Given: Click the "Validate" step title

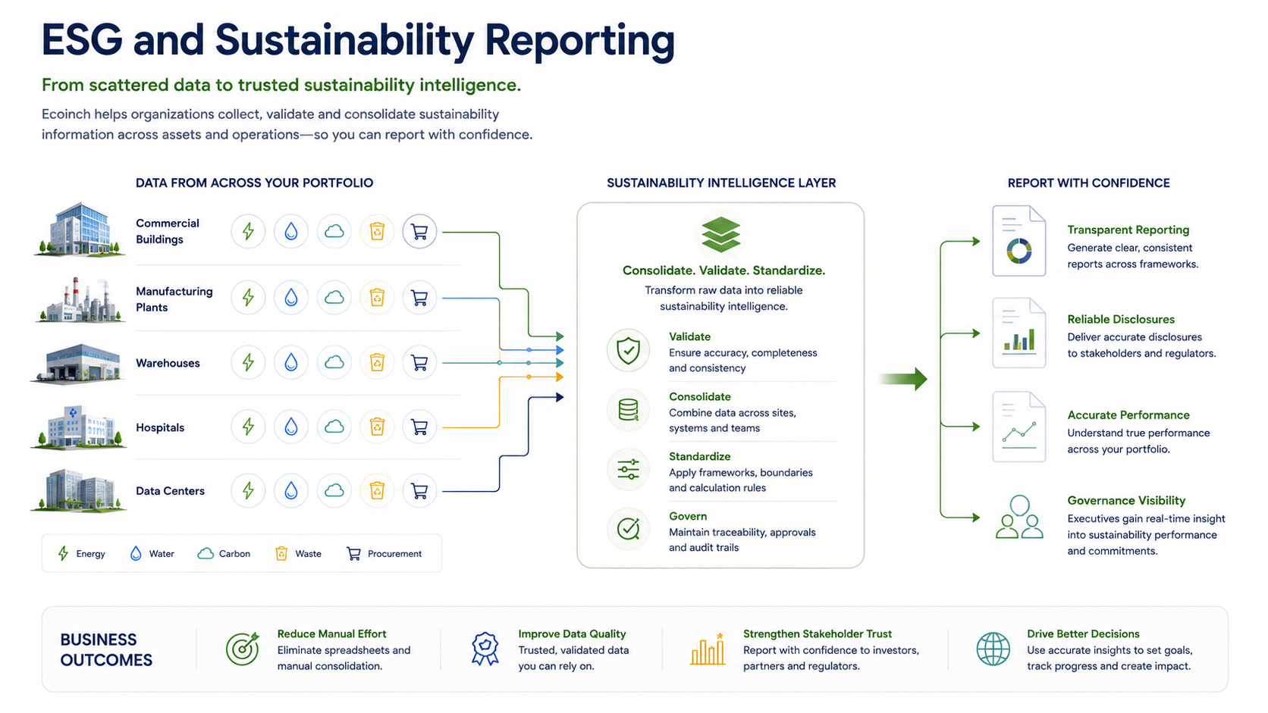Looking at the screenshot, I should [x=689, y=336].
